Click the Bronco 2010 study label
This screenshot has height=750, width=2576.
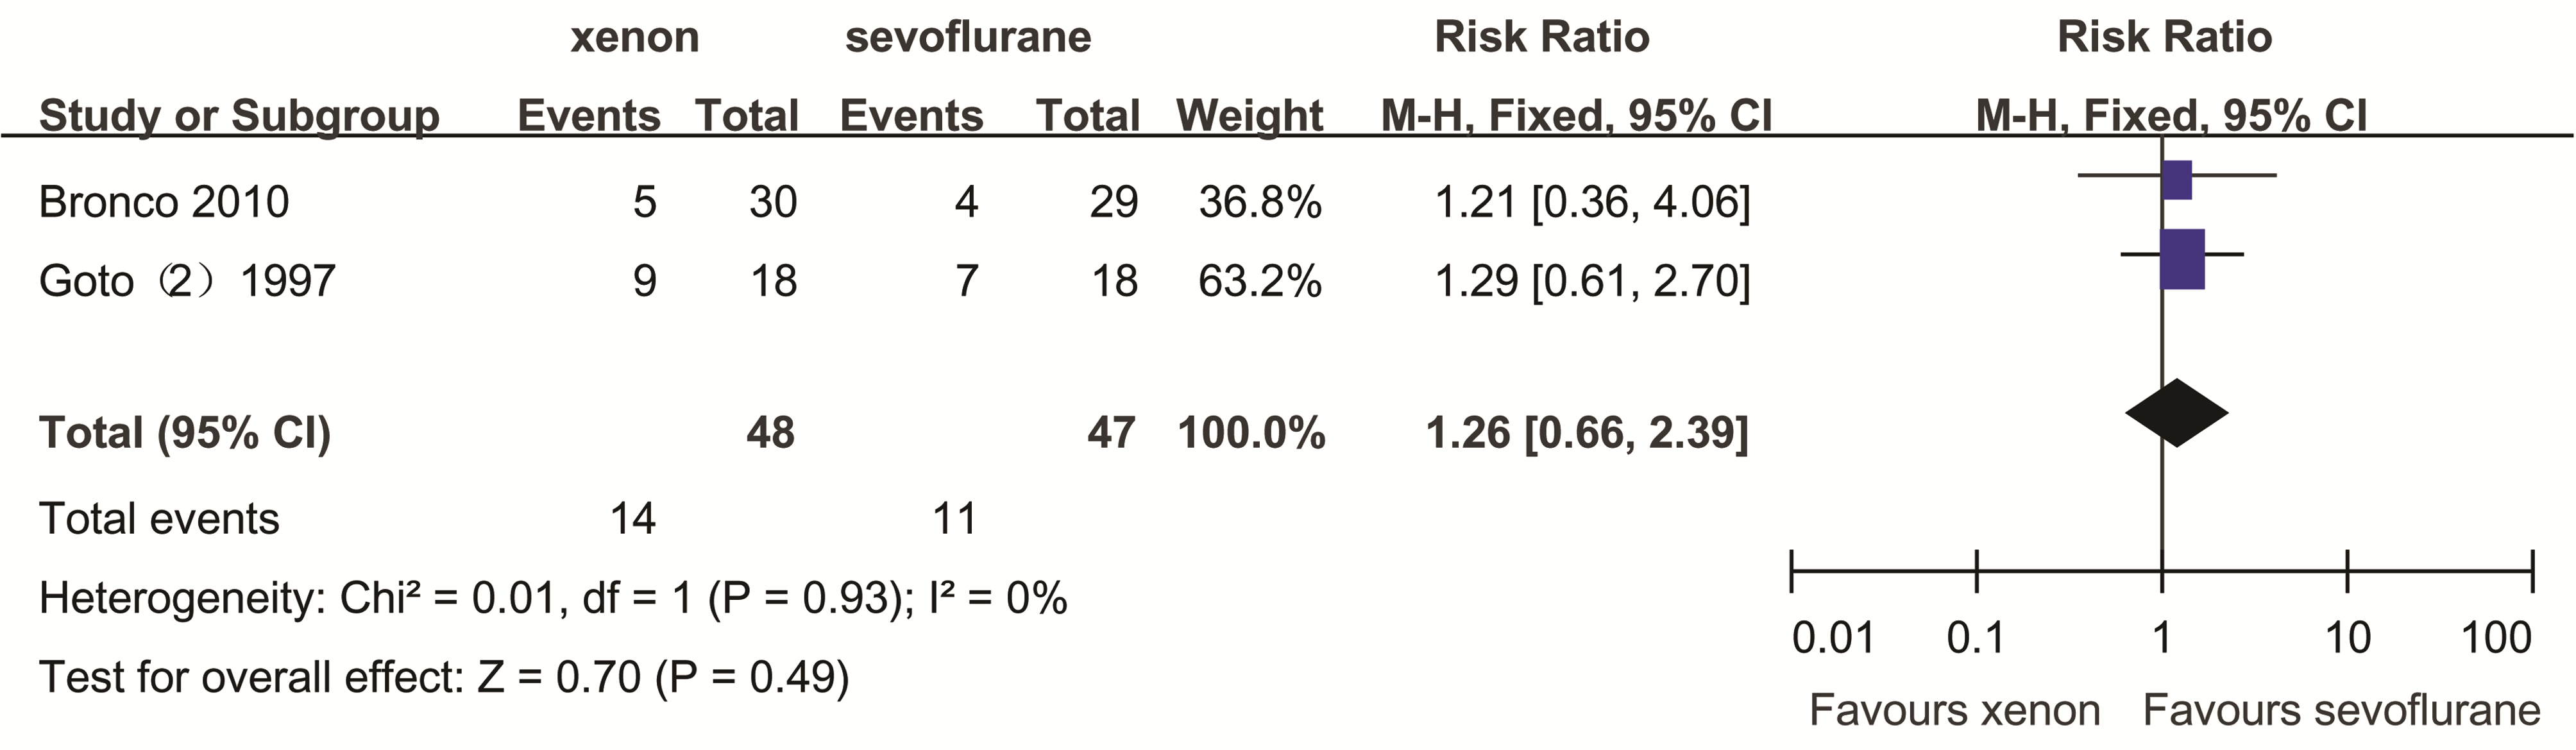[x=164, y=202]
